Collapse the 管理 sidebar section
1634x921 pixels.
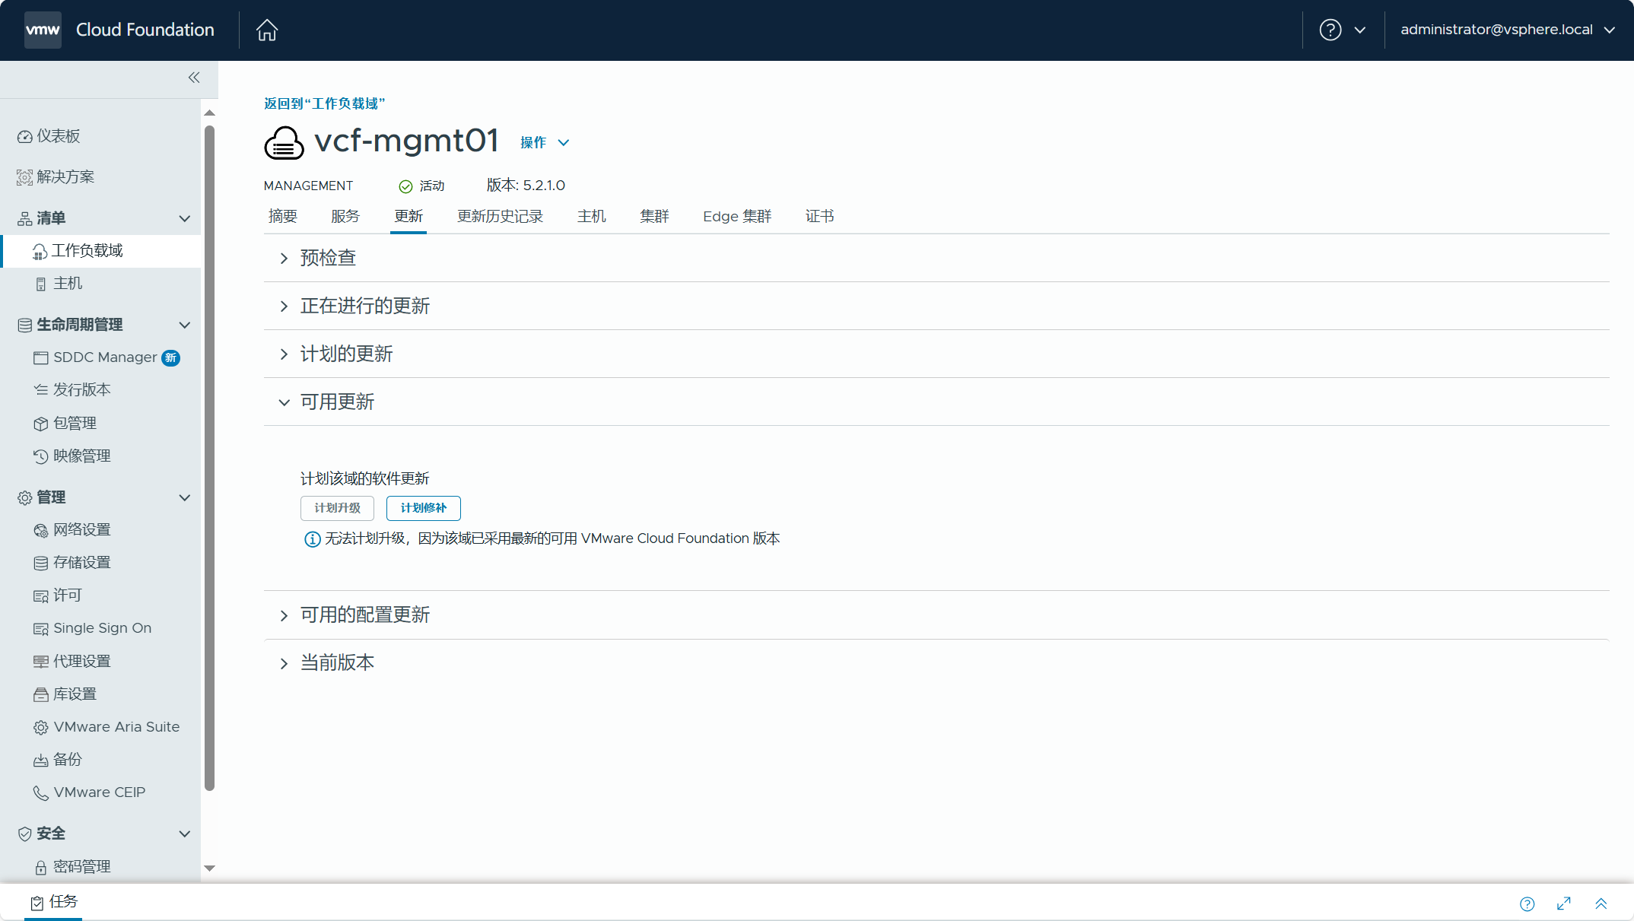pos(184,498)
